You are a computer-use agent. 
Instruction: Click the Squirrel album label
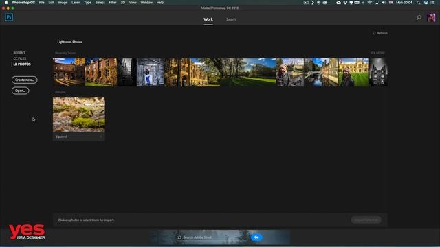[x=61, y=137]
